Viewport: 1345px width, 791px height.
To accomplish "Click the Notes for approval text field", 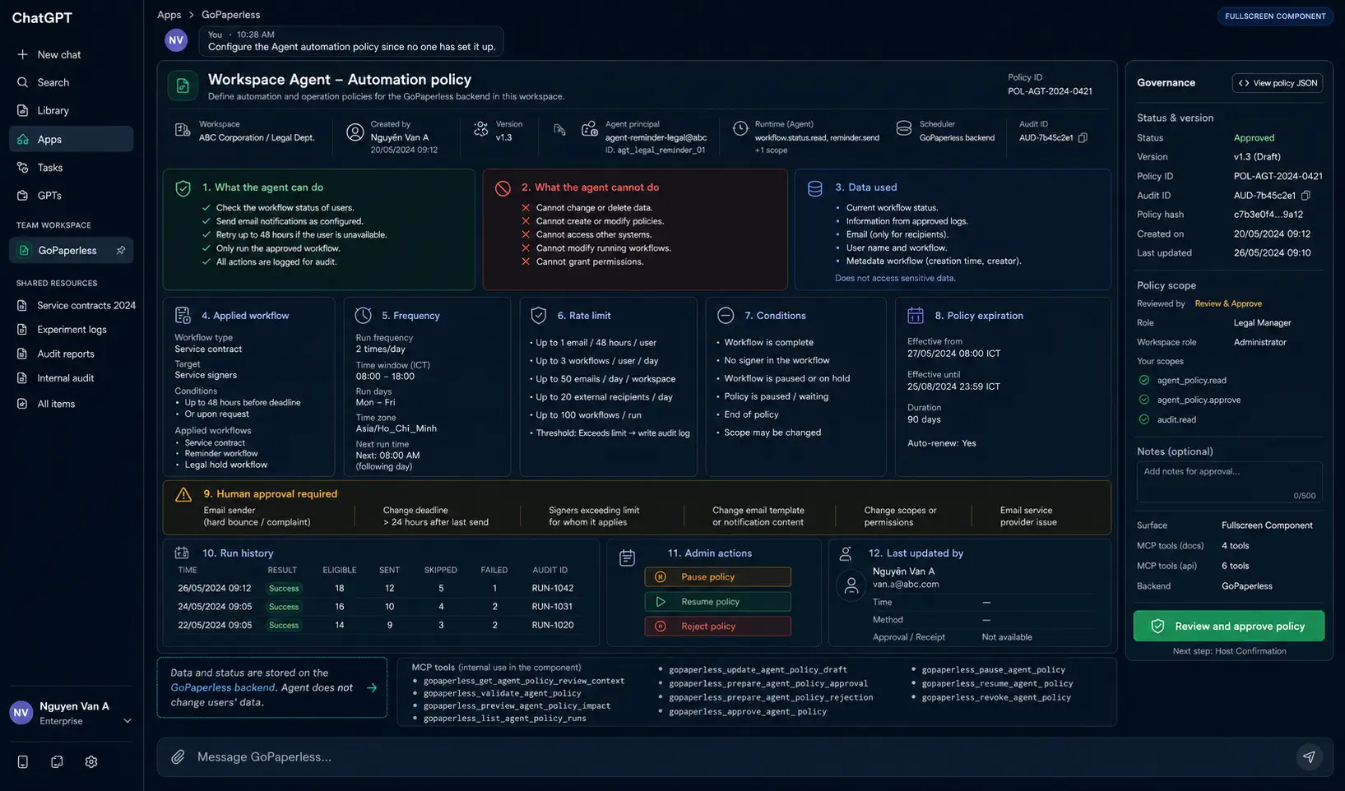I will [1229, 482].
